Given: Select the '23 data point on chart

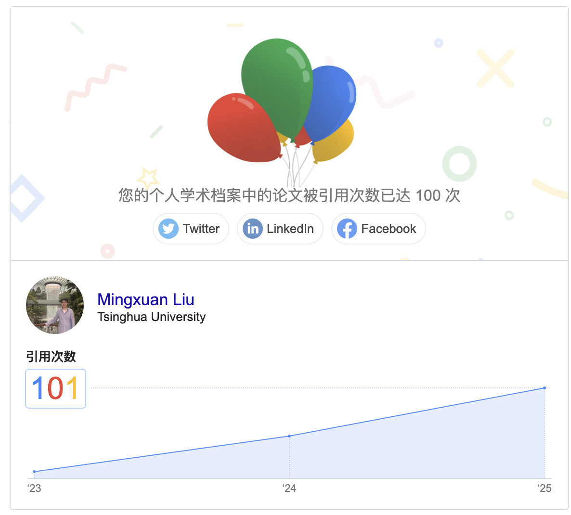Looking at the screenshot, I should click(x=34, y=471).
